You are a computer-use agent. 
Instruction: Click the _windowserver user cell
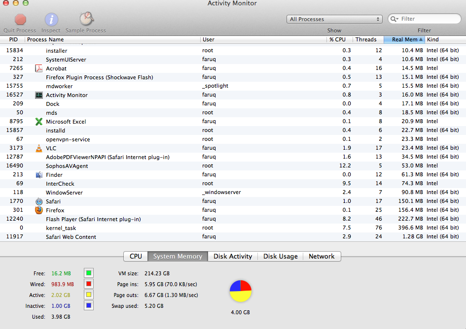tap(221, 192)
